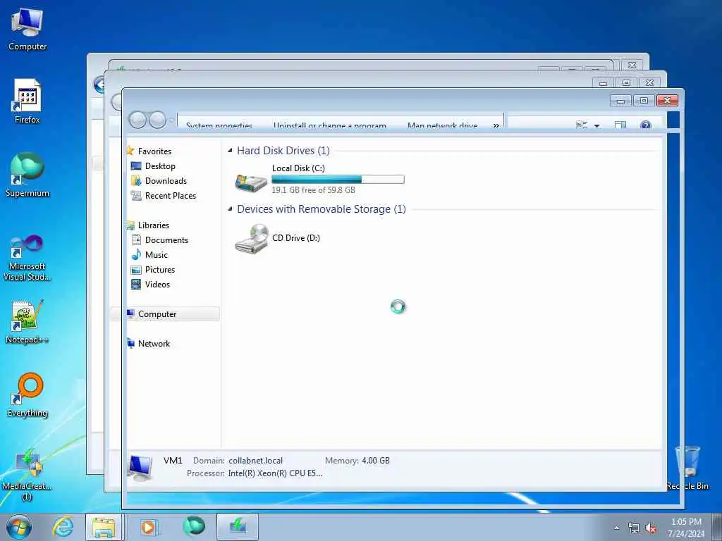722x541 pixels.
Task: Click the VM1 computer name in details pane
Action: pyautogui.click(x=173, y=461)
